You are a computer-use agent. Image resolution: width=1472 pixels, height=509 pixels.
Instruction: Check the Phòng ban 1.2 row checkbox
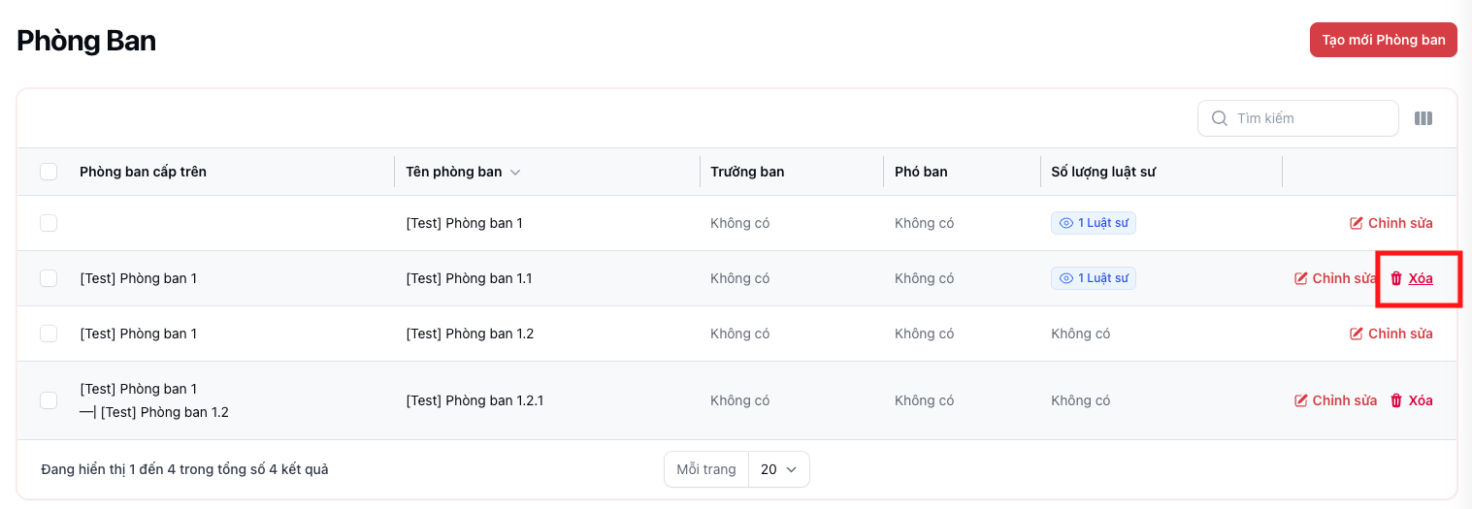(x=49, y=334)
